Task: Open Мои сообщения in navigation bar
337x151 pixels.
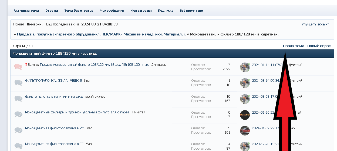Action: click(x=112, y=11)
